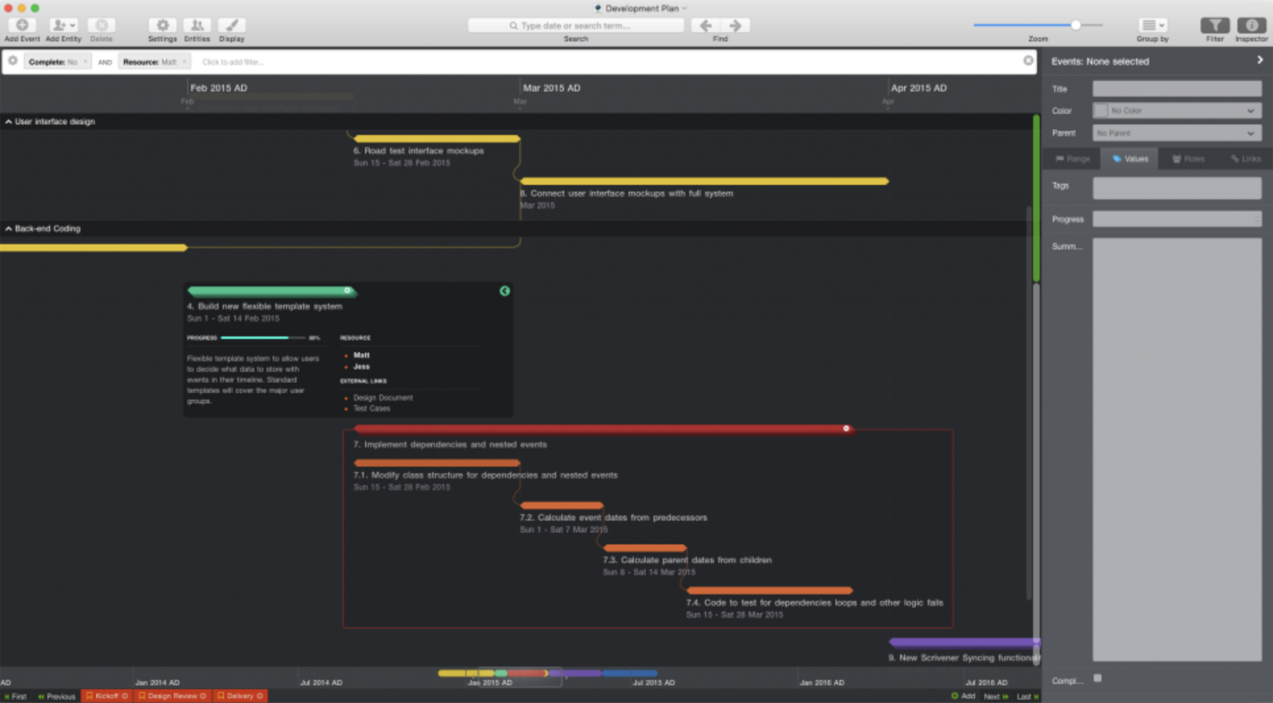Click the overview minimap colored bars

coord(547,673)
